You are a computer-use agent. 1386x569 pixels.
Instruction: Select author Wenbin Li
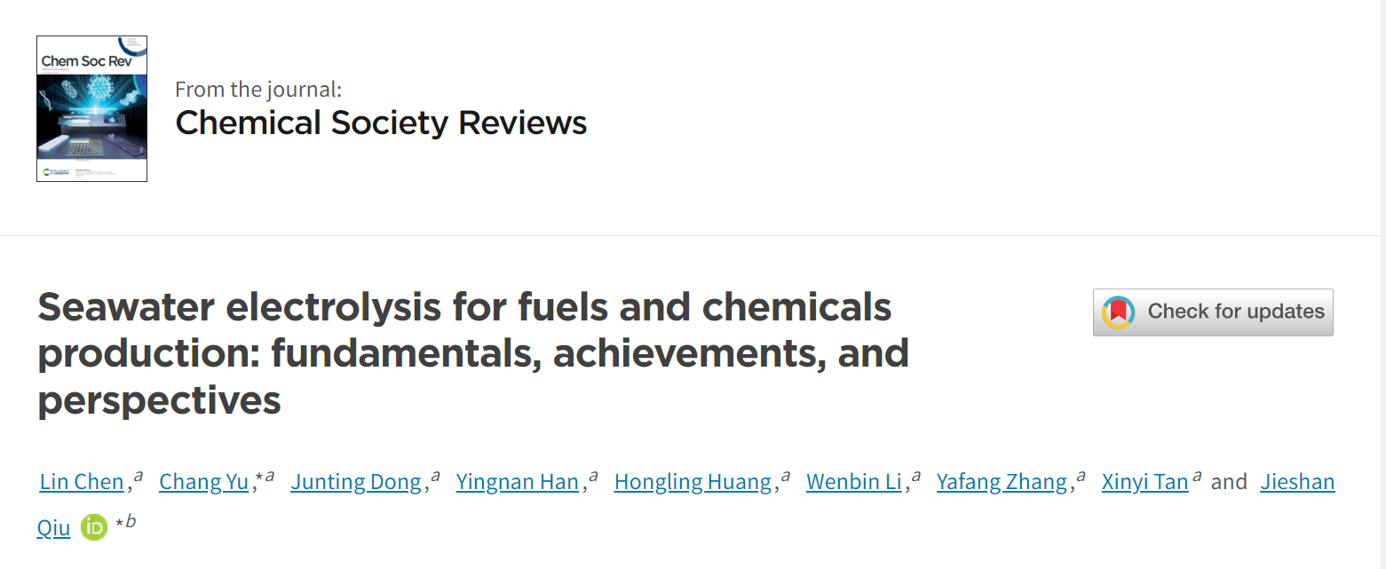(854, 482)
